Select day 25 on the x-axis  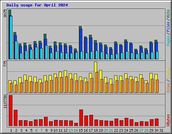point(131,130)
